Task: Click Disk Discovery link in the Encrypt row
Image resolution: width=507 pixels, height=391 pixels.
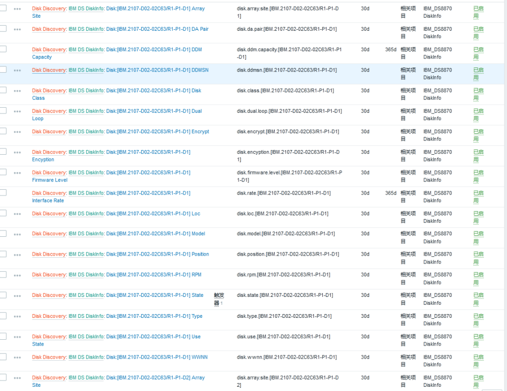Action: [49, 132]
